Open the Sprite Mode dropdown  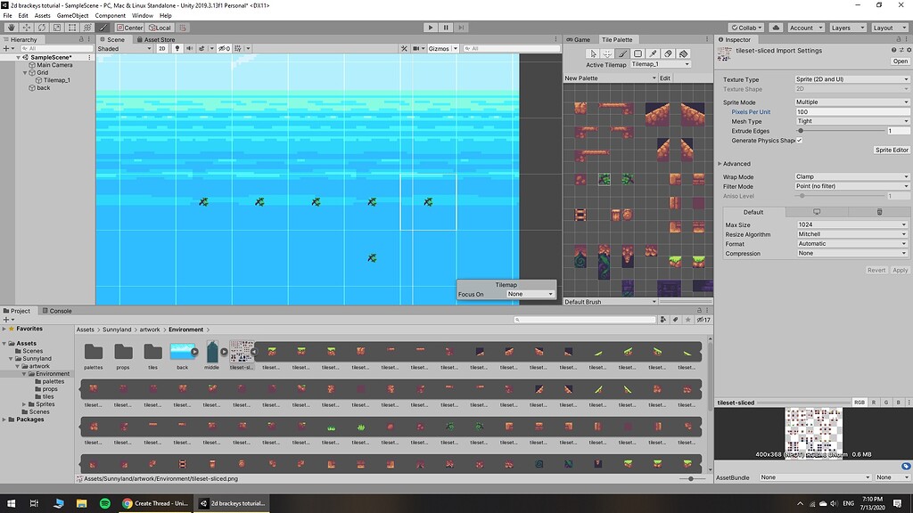pyautogui.click(x=851, y=102)
